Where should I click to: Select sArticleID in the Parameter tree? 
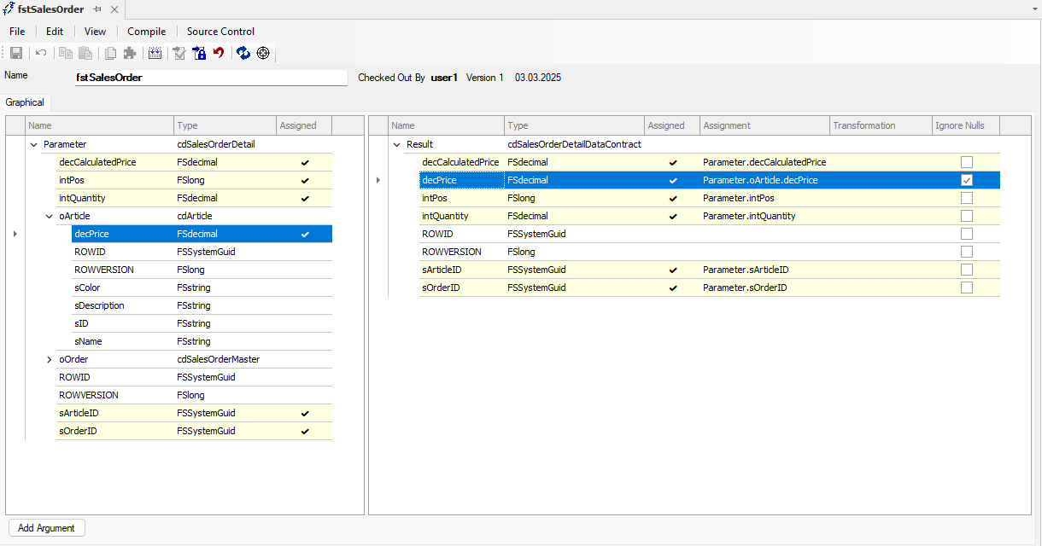(194, 413)
